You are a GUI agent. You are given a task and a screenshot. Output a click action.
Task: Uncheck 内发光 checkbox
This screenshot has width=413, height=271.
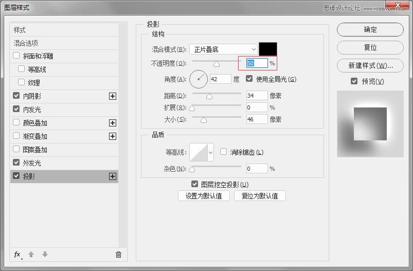[16, 109]
